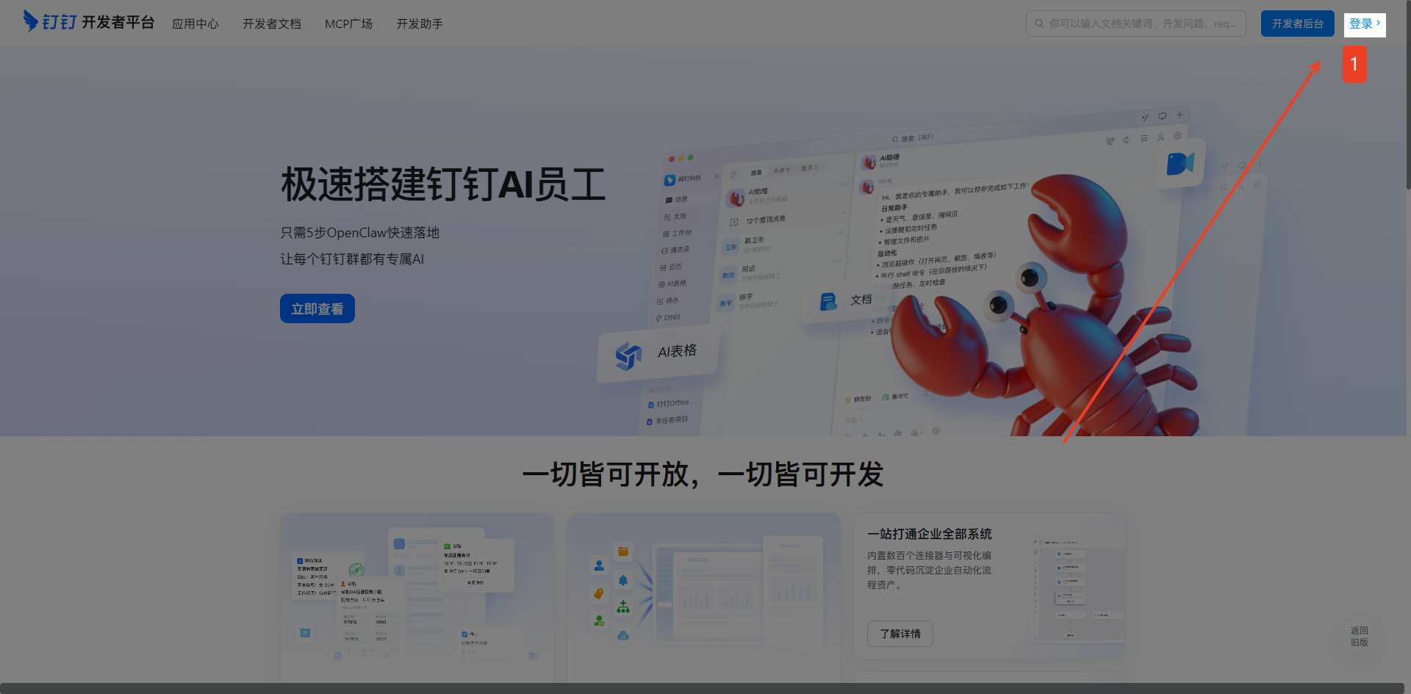
Task: Click the DingTalk bird logo
Action: (x=31, y=21)
